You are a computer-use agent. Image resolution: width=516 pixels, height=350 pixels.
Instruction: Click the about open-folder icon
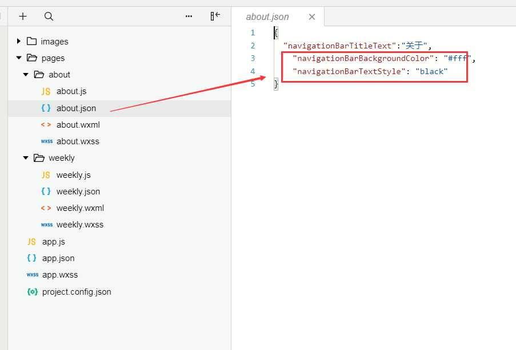click(39, 75)
